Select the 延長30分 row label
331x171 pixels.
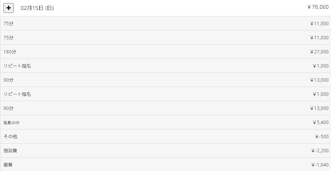(11, 123)
